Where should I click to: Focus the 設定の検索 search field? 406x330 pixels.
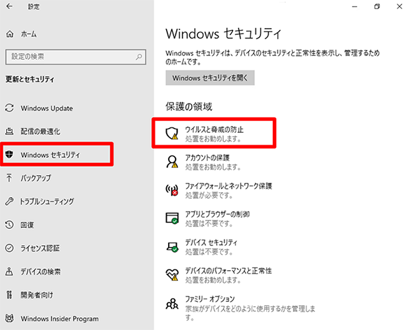[76, 57]
